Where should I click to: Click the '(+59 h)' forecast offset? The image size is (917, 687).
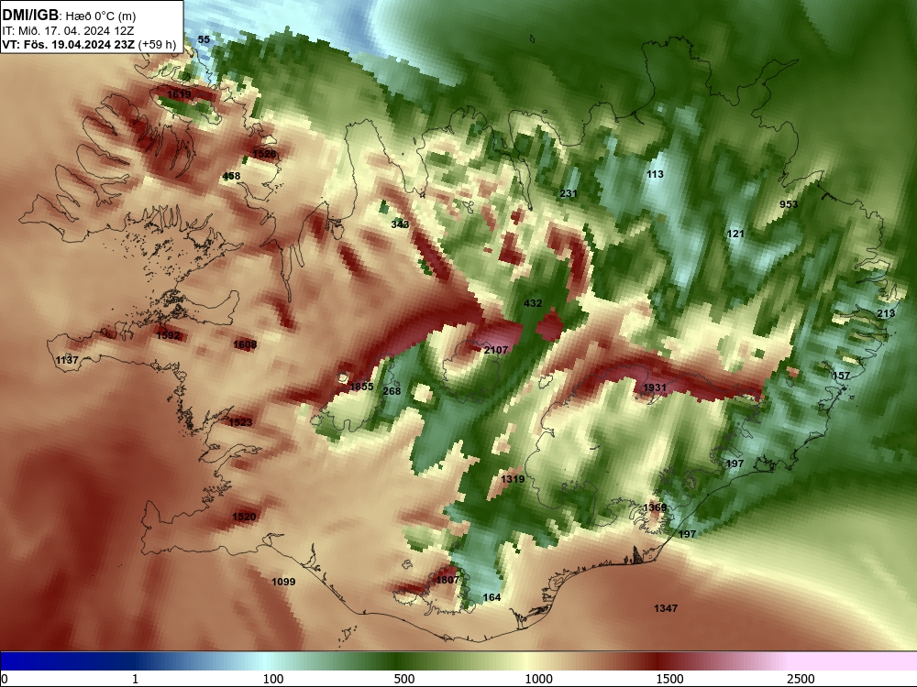[x=158, y=44]
